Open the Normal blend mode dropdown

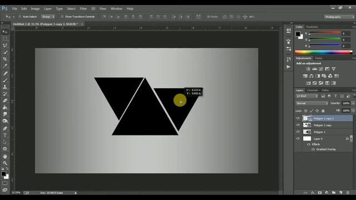click(312, 103)
